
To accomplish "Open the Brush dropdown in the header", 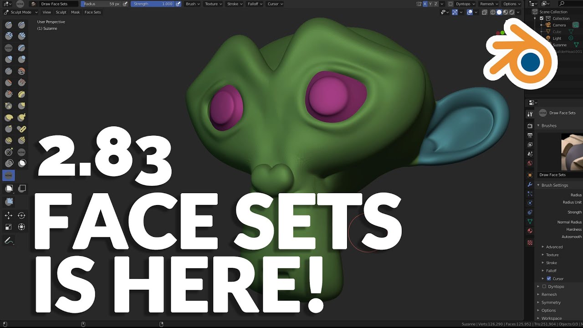I will tap(193, 4).
